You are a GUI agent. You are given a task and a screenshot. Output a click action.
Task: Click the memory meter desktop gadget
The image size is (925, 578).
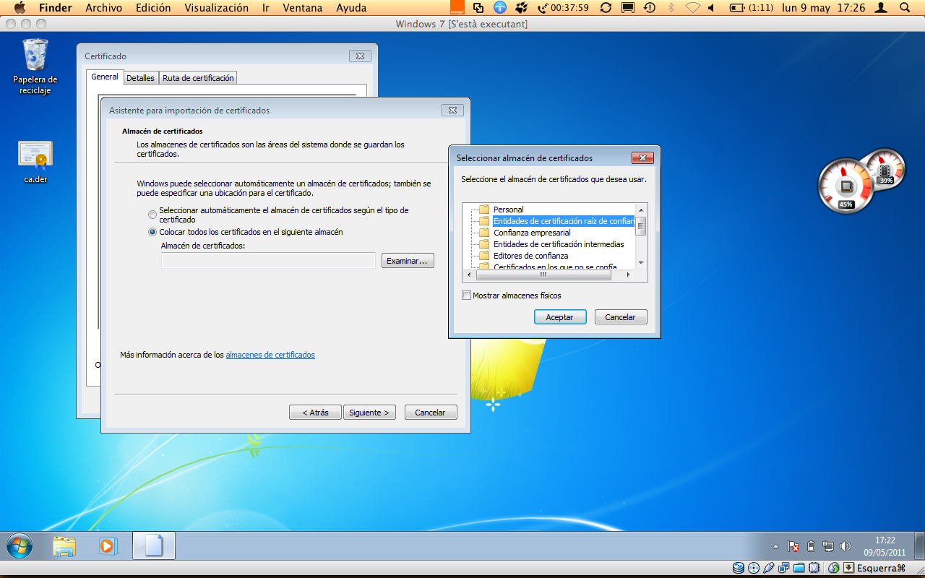(x=885, y=170)
